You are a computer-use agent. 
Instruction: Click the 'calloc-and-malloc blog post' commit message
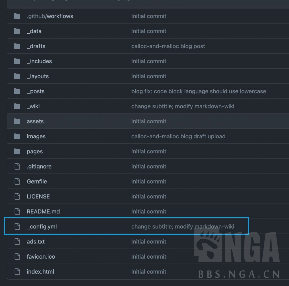168,46
